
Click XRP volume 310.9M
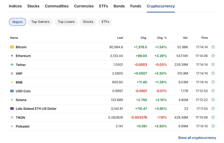click(183, 73)
